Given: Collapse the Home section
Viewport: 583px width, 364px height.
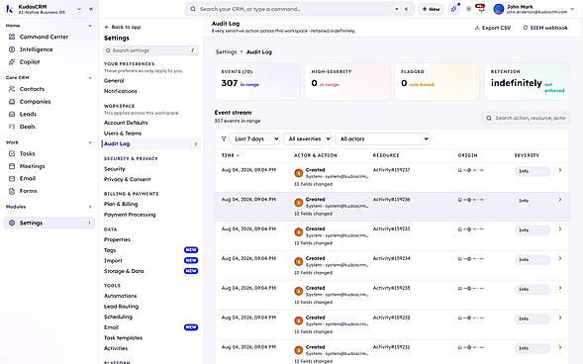Looking at the screenshot, I should [90, 26].
